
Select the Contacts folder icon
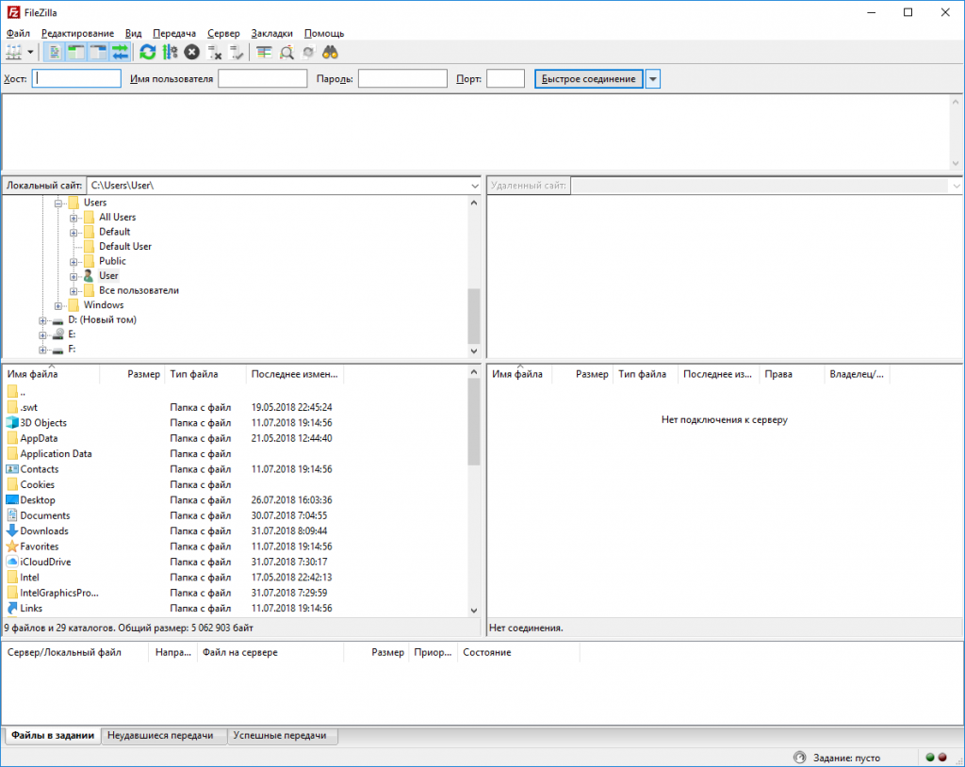(x=12, y=469)
